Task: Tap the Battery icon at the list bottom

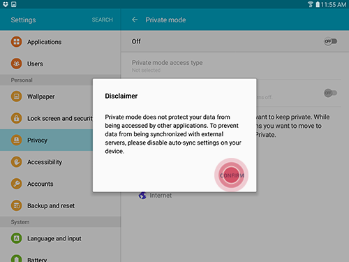Action: [x=16, y=258]
